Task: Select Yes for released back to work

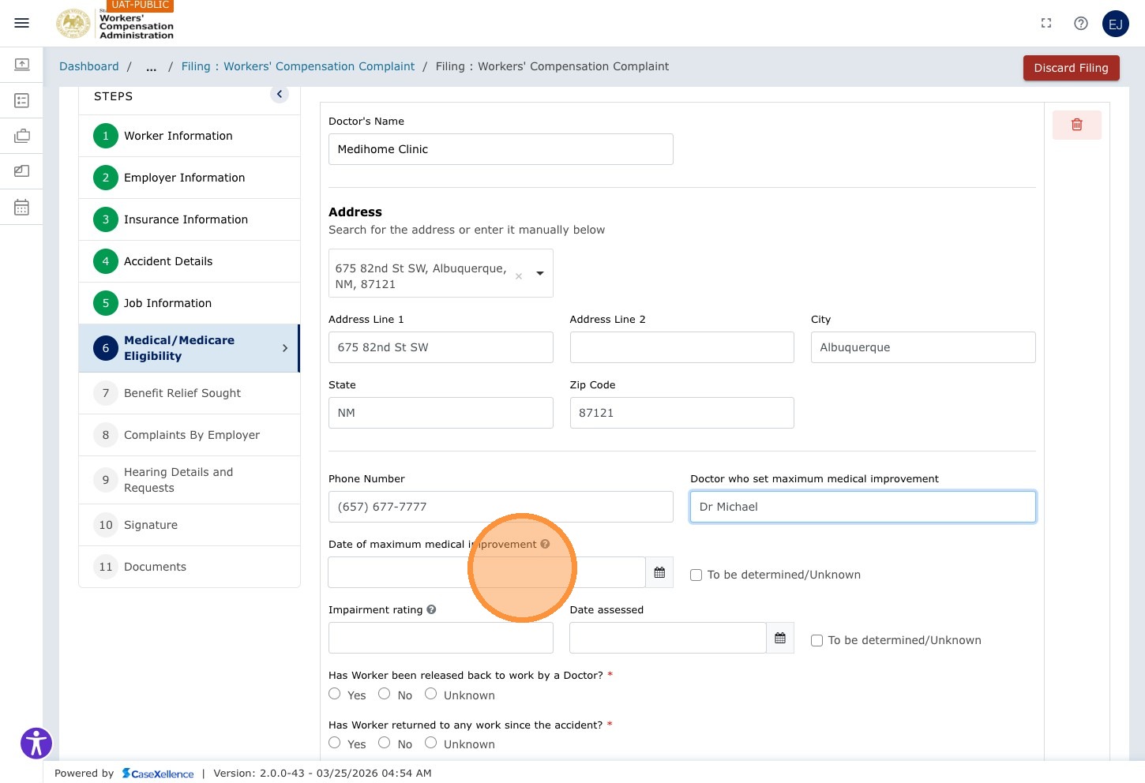Action: pos(335,694)
